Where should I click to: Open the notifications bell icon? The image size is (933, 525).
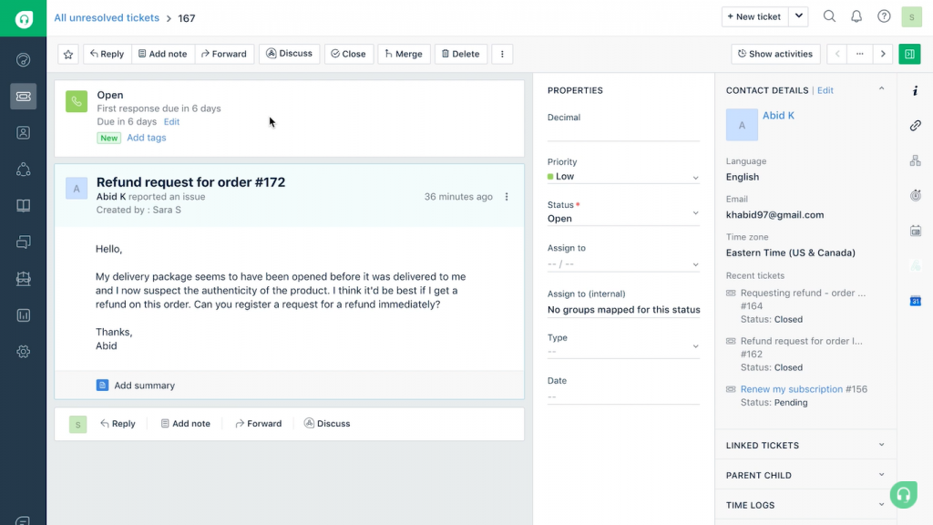(856, 16)
